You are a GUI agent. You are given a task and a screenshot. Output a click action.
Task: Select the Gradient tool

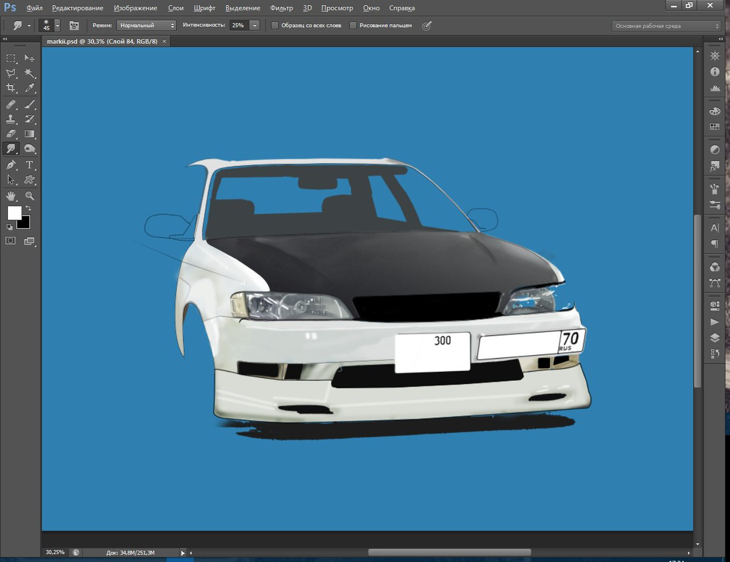30,134
